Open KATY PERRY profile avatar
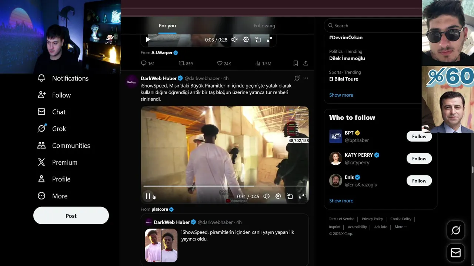474x266 pixels. pyautogui.click(x=336, y=158)
